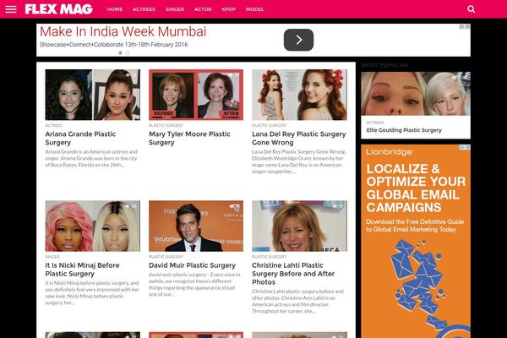Open Mary Tyler Moore Plastic Surgery title
507x338 pixels.
tap(189, 138)
